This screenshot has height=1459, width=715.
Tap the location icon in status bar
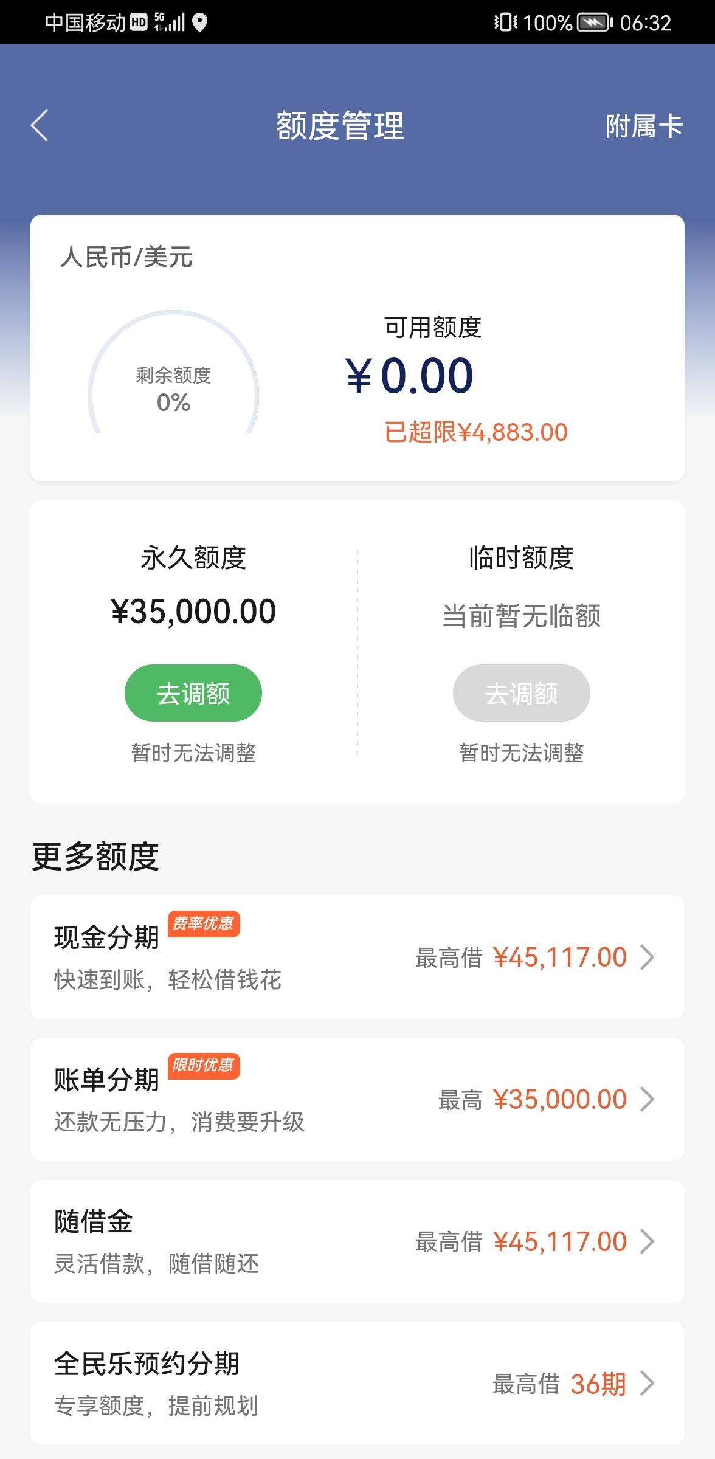199,22
